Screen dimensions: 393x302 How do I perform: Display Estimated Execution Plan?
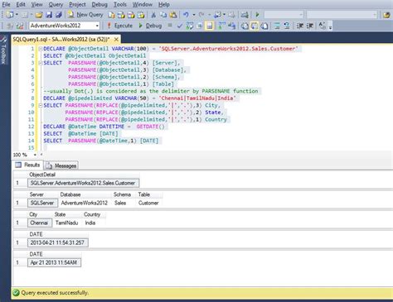click(x=190, y=26)
